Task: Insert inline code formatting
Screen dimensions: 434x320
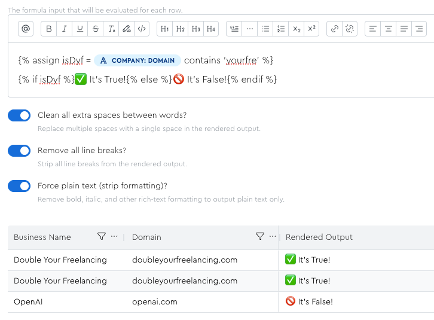Action: 141,29
